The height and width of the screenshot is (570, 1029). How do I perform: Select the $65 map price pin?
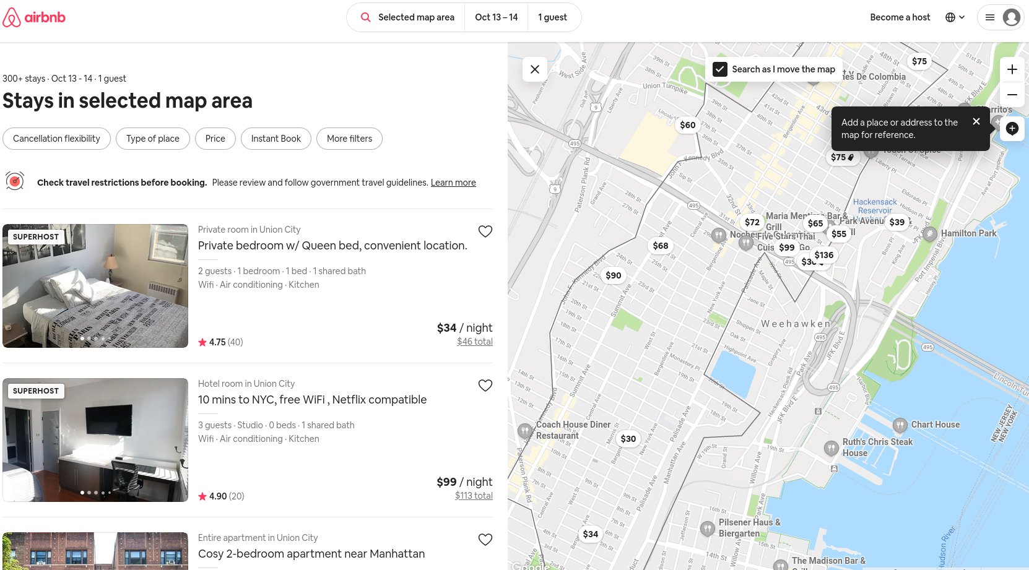point(815,223)
